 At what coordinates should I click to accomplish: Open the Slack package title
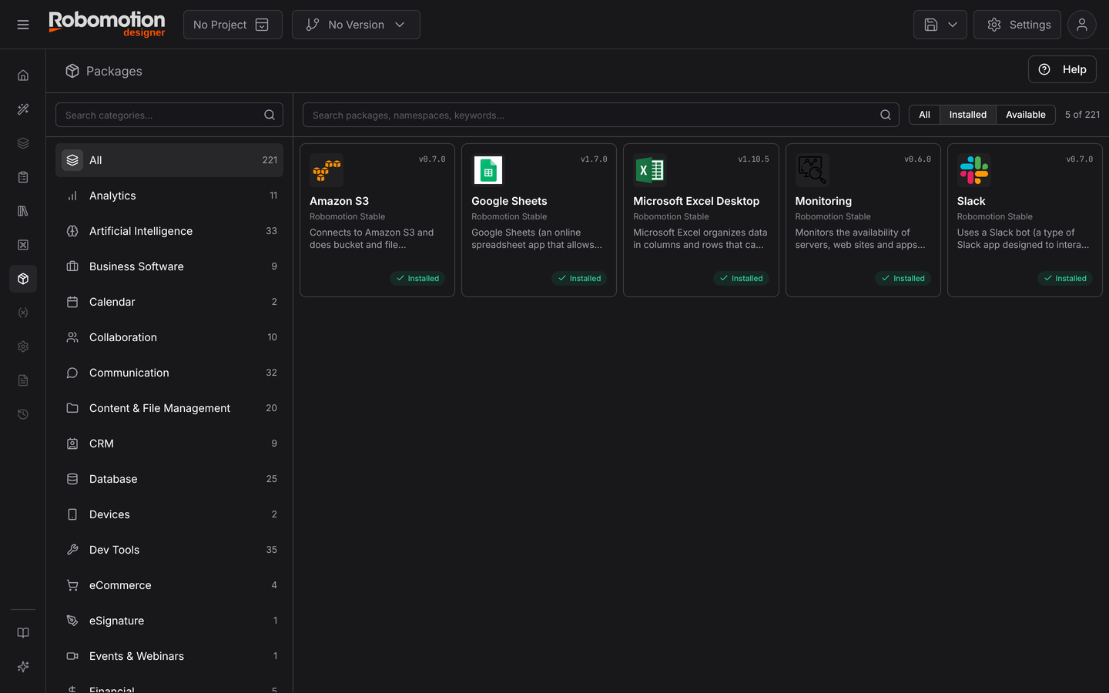click(x=971, y=201)
